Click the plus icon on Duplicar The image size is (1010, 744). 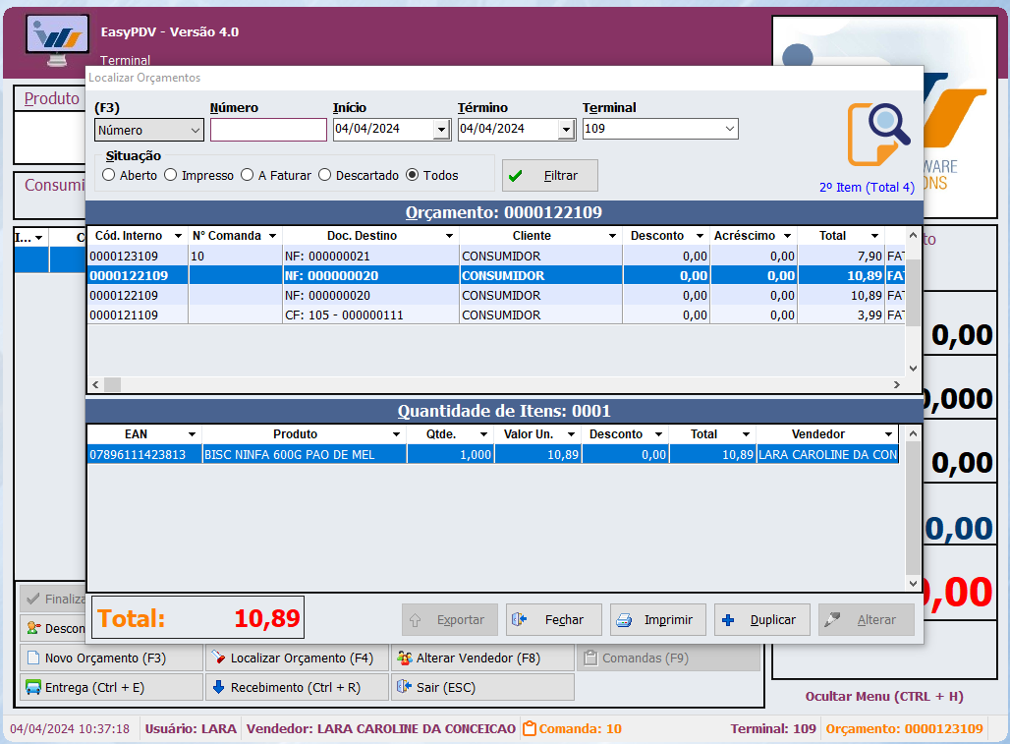pyautogui.click(x=728, y=620)
